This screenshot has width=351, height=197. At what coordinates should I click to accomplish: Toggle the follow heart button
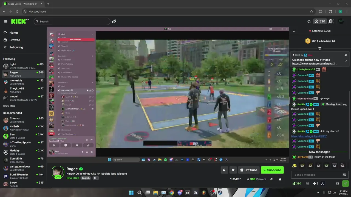pos(233,170)
